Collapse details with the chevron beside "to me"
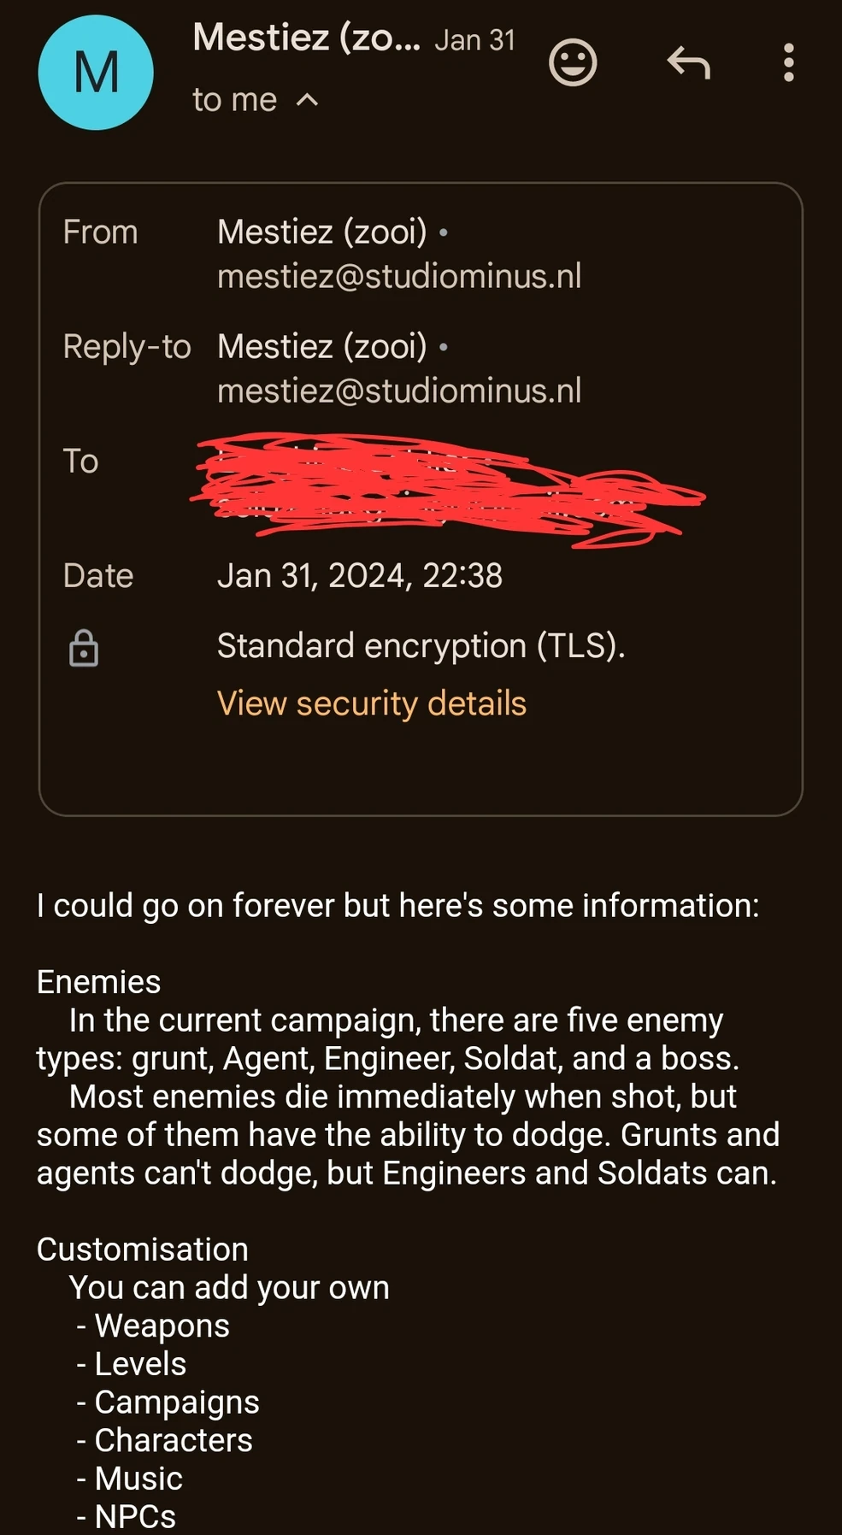This screenshot has width=842, height=1535. point(307,101)
